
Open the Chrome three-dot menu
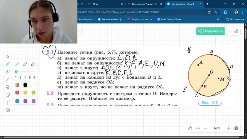coord(243,12)
